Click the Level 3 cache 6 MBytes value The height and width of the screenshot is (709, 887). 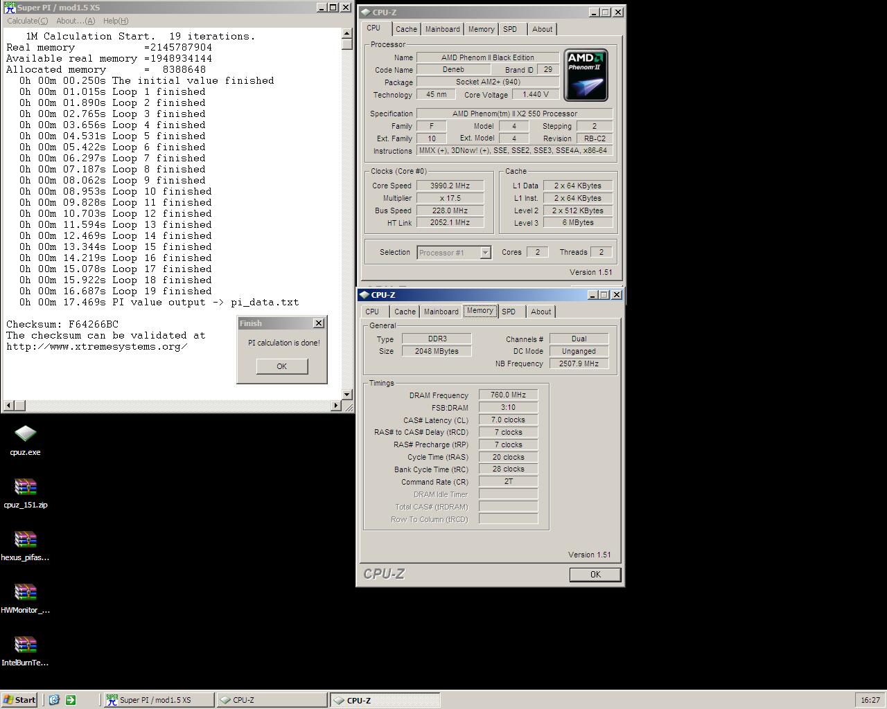[578, 223]
